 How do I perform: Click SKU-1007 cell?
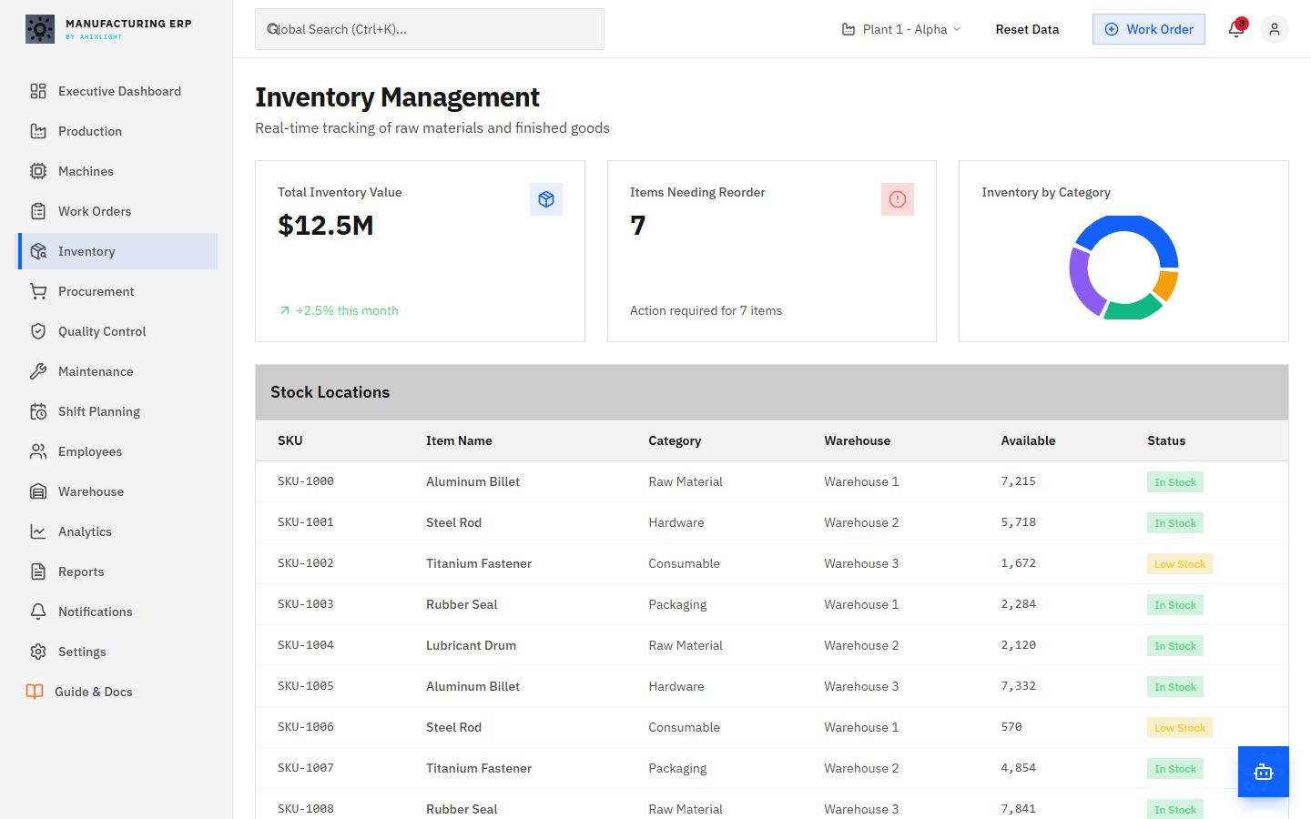[x=306, y=768]
